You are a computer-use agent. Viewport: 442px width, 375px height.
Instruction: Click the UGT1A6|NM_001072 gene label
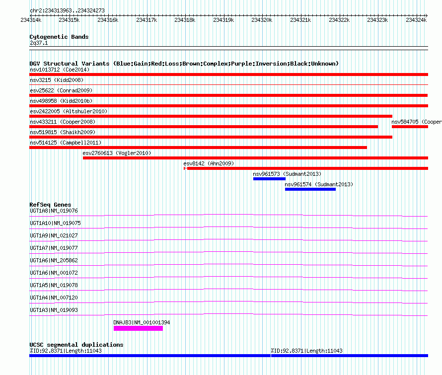point(54,273)
